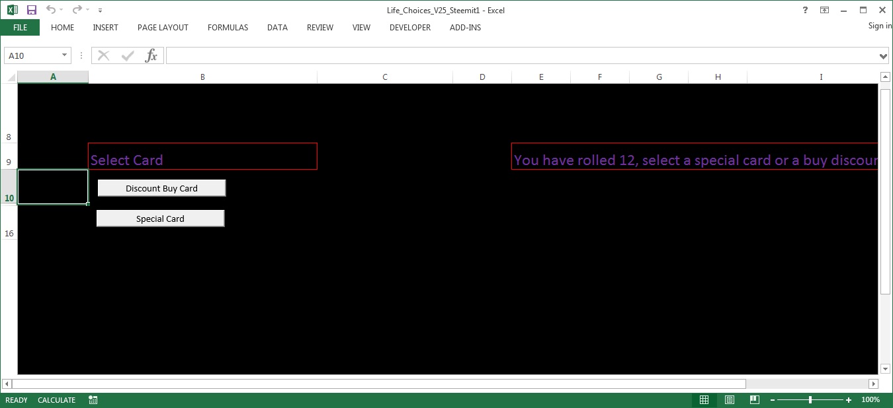Click the Sign in link
The width and height of the screenshot is (893, 408).
[880, 26]
